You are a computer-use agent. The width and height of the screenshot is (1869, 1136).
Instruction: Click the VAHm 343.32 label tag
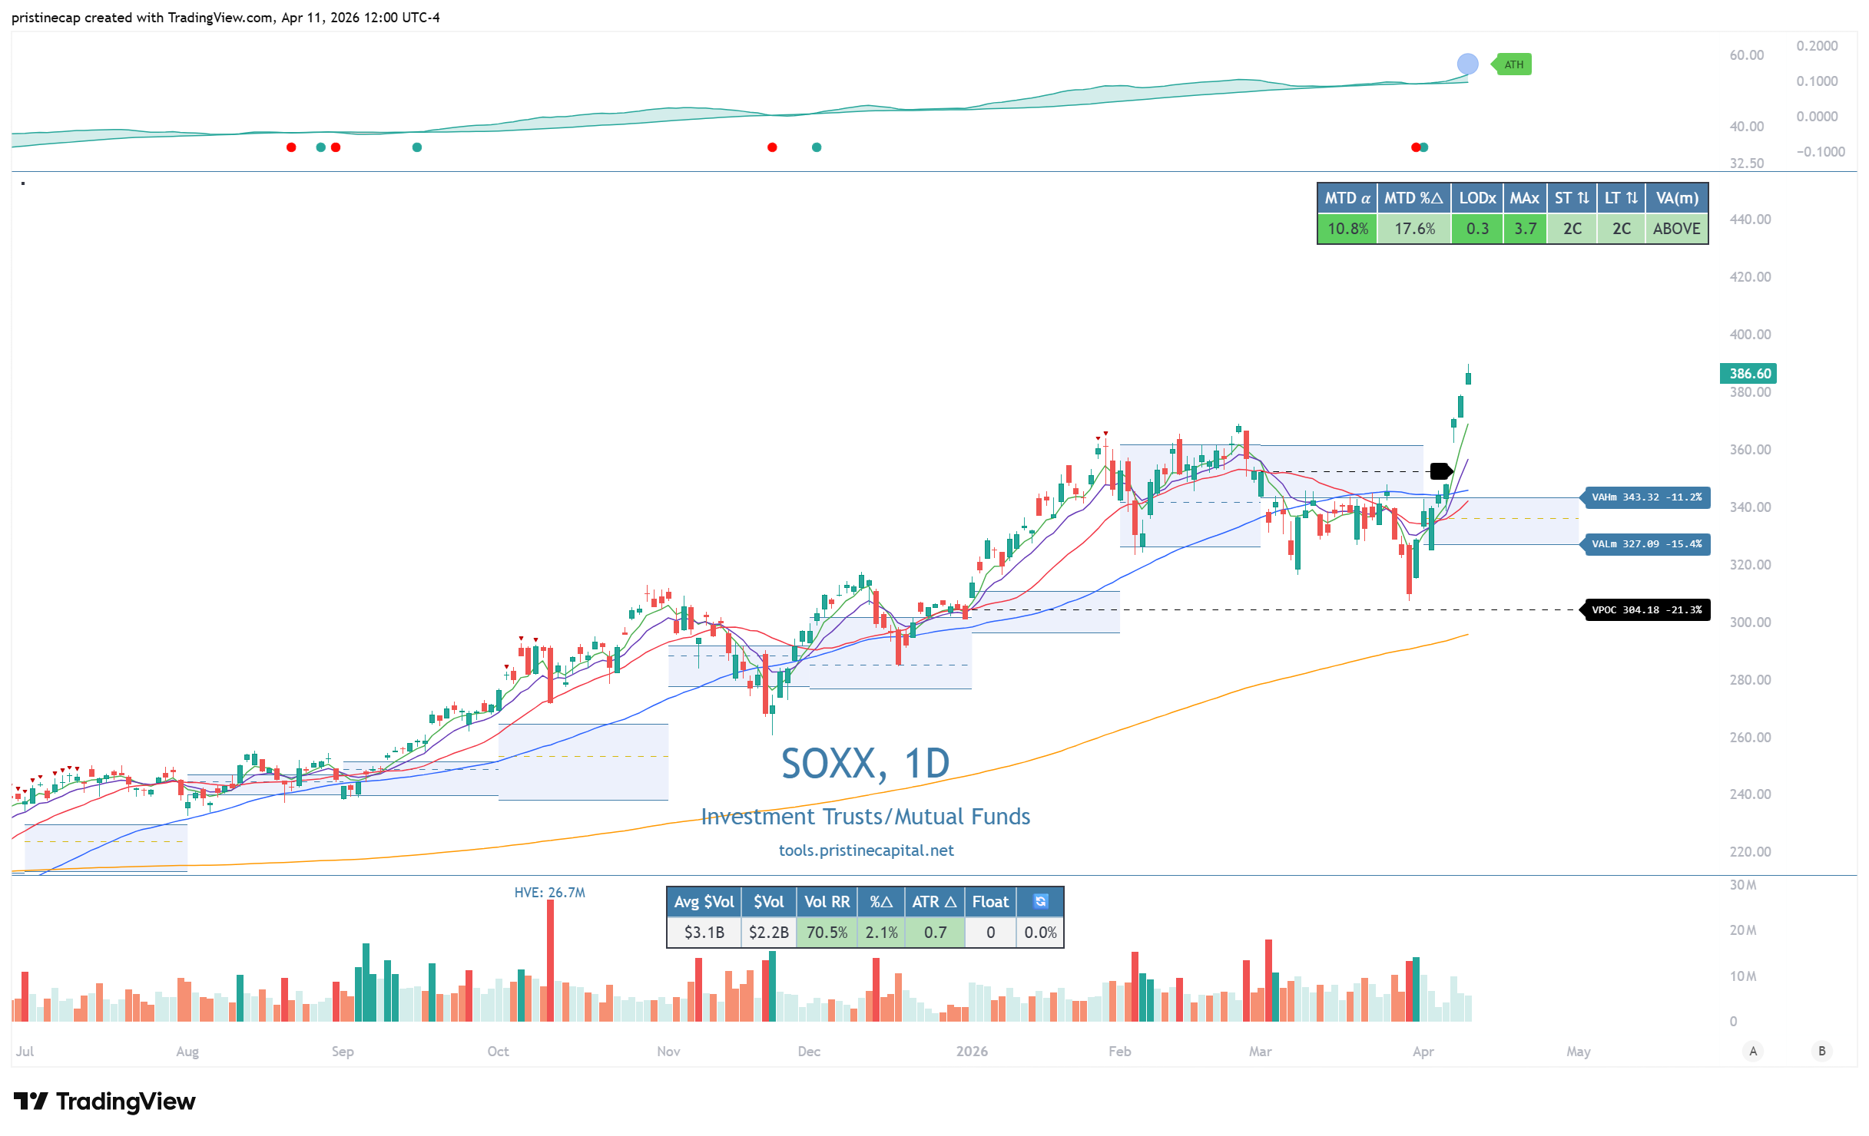[x=1645, y=497]
